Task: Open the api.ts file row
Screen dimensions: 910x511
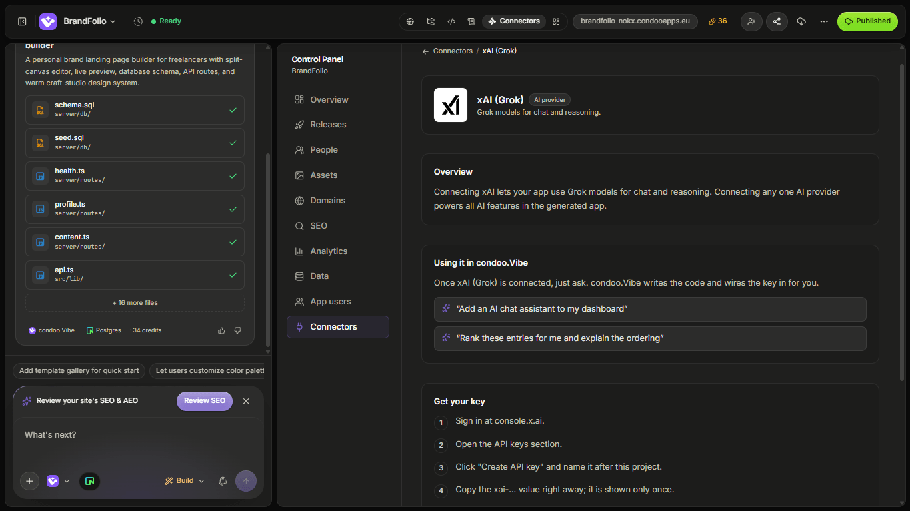Action: click(x=135, y=275)
